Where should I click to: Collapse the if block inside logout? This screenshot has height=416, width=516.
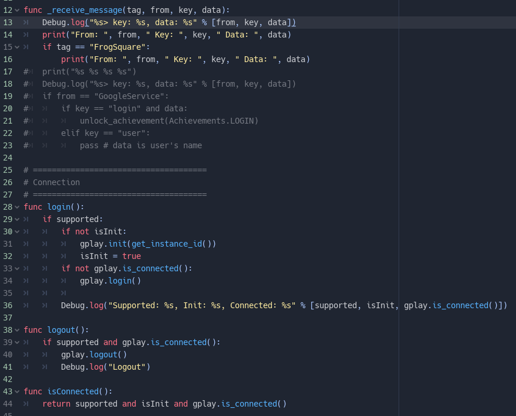coord(16,342)
